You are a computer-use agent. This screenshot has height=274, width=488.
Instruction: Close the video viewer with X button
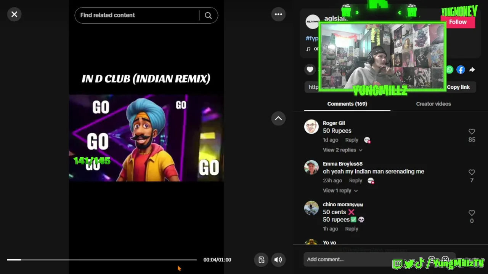click(14, 14)
